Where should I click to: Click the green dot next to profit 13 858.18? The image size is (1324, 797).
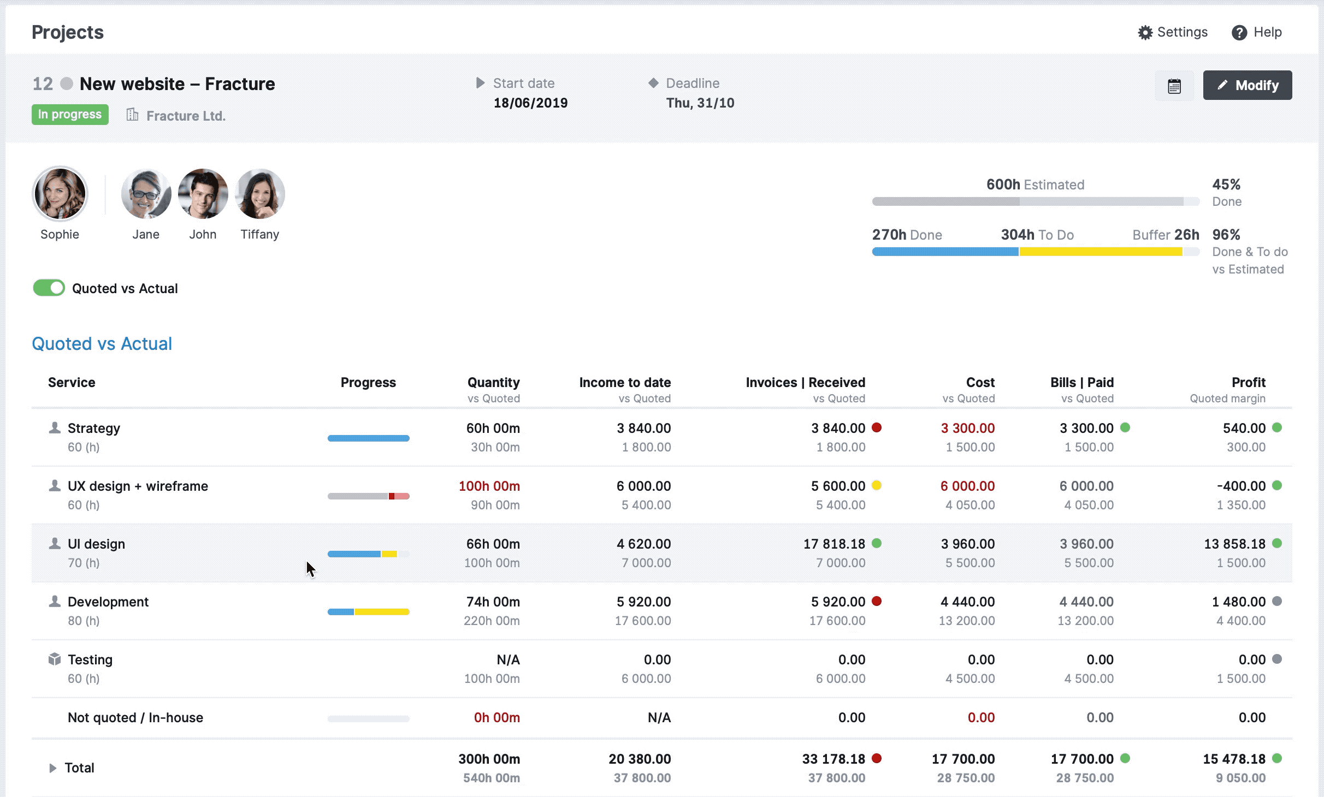pos(1277,543)
